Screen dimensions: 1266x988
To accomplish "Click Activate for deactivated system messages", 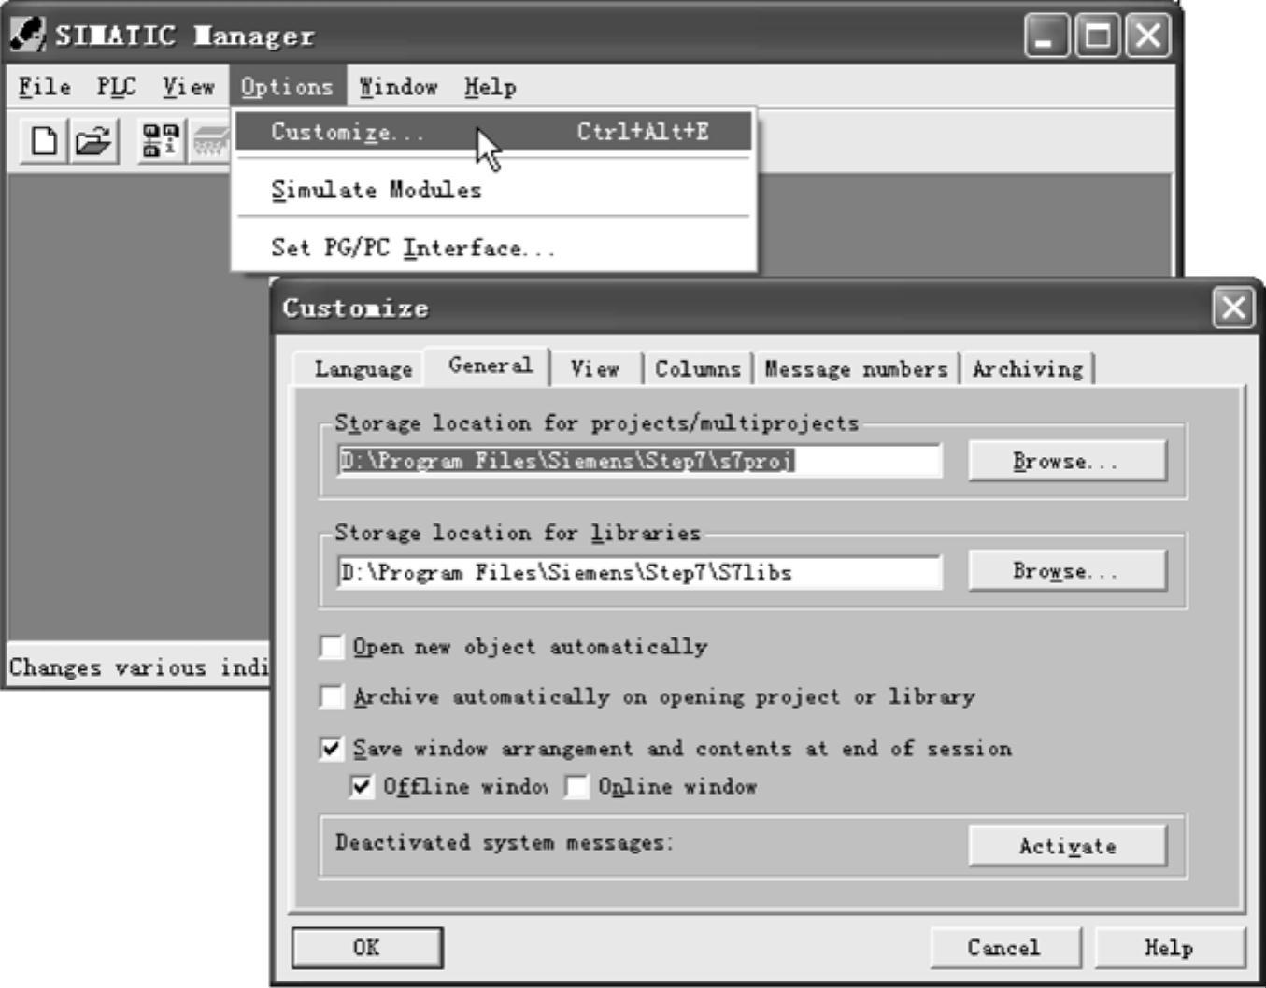I will tap(1067, 846).
